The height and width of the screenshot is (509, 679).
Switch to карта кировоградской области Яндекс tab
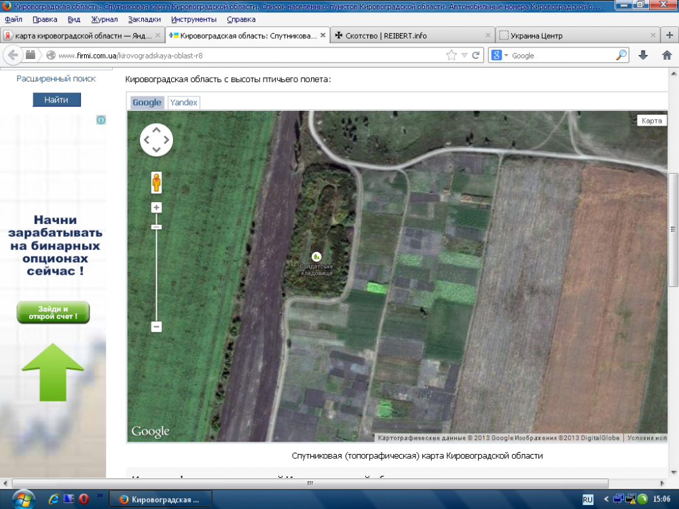point(82,35)
